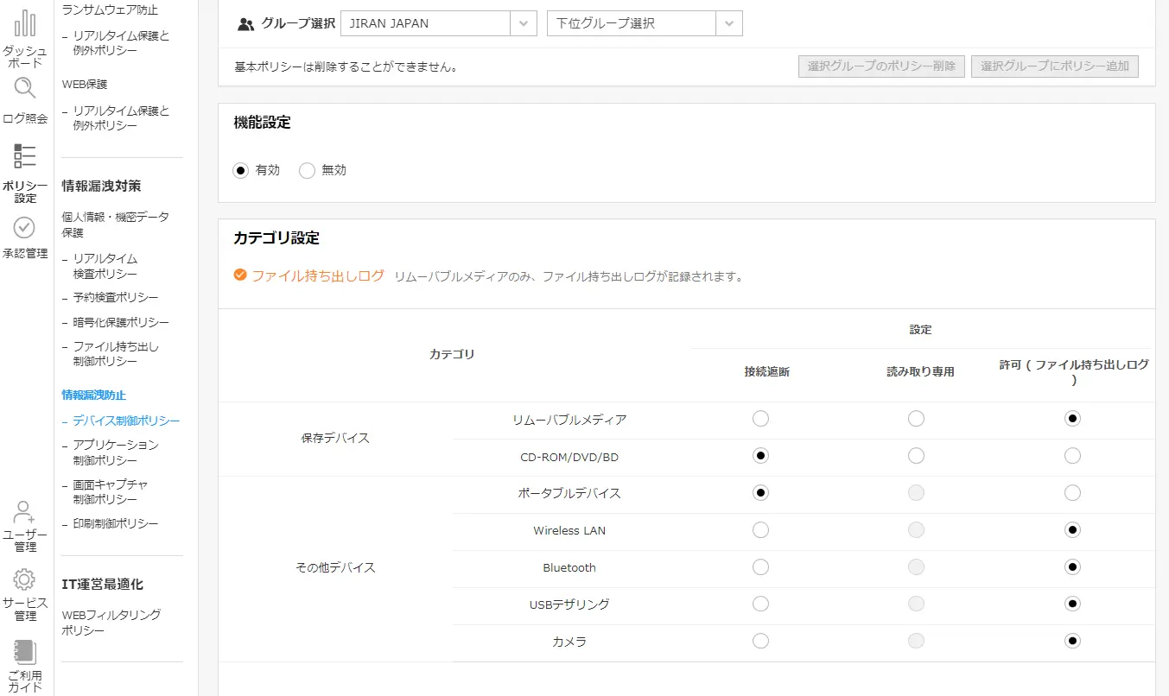
Task: Click the JIRAN JAPAN group selection field
Action: click(425, 24)
